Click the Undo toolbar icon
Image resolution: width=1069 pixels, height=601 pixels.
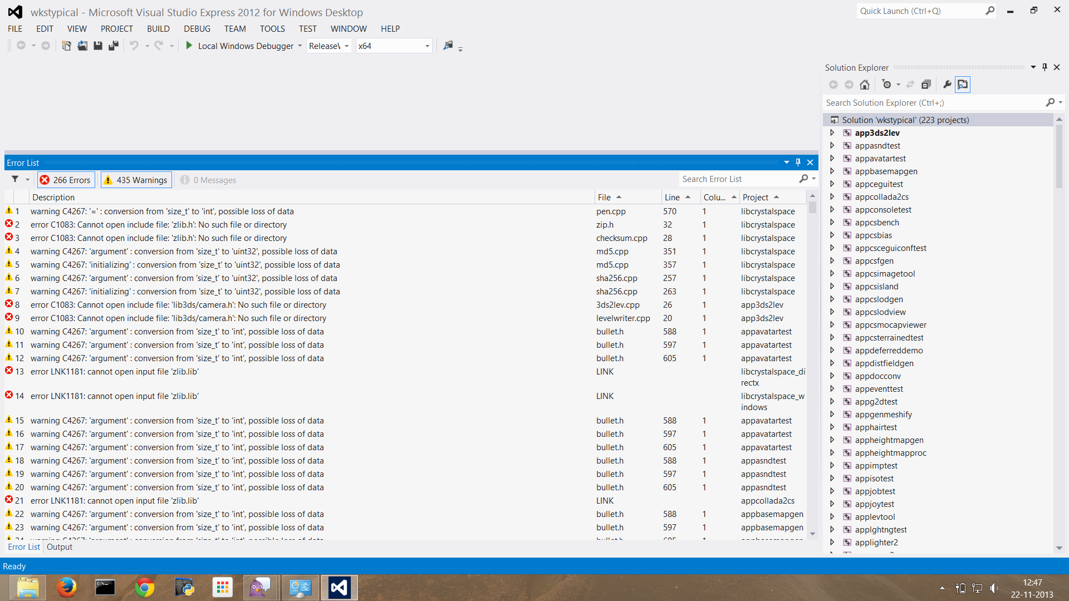(134, 46)
